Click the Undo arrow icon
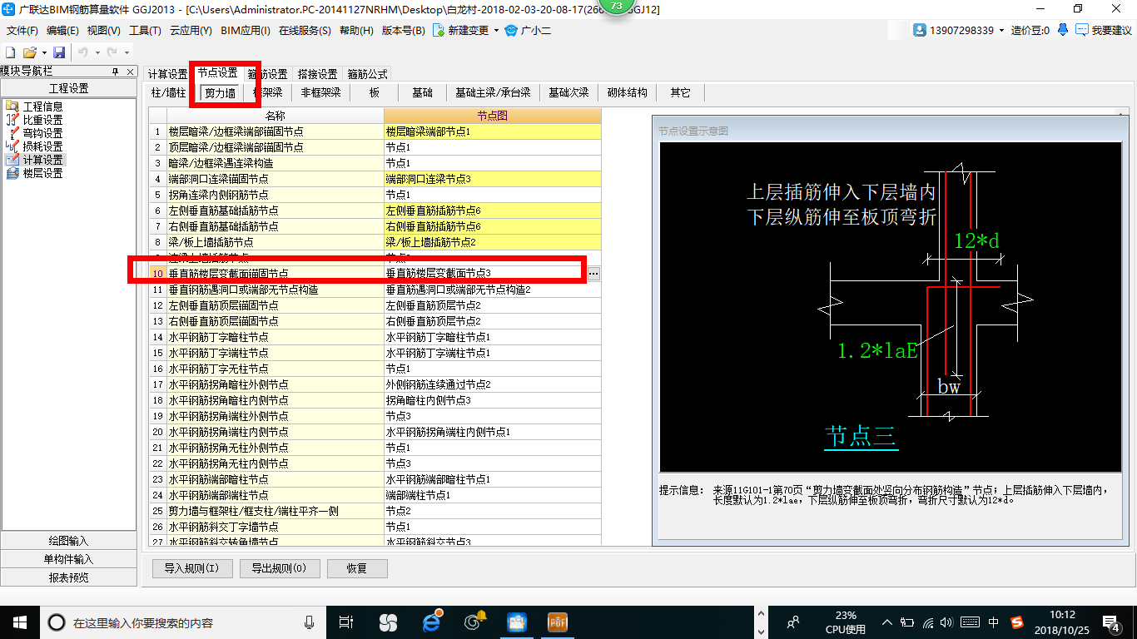 [x=82, y=52]
